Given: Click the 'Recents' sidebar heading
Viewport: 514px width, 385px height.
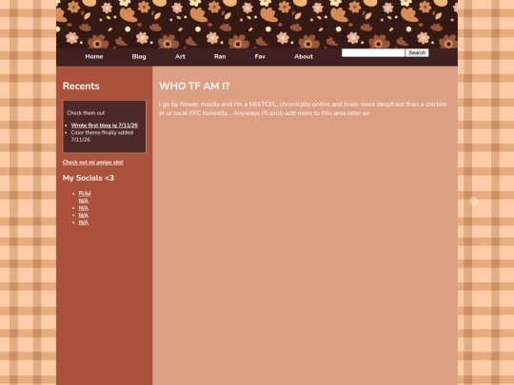Looking at the screenshot, I should coord(81,87).
